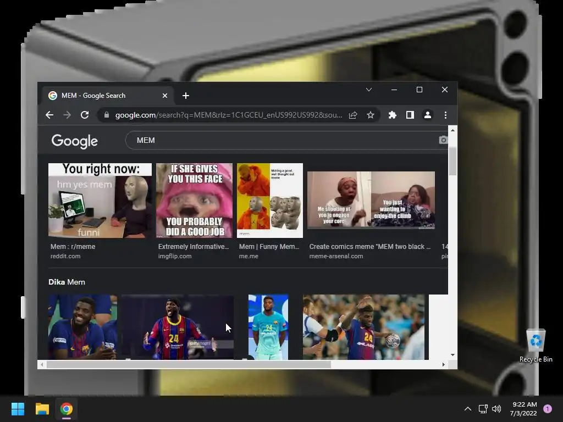This screenshot has height=422, width=563.
Task: Select the Recycle Bin desktop icon
Action: tap(536, 346)
